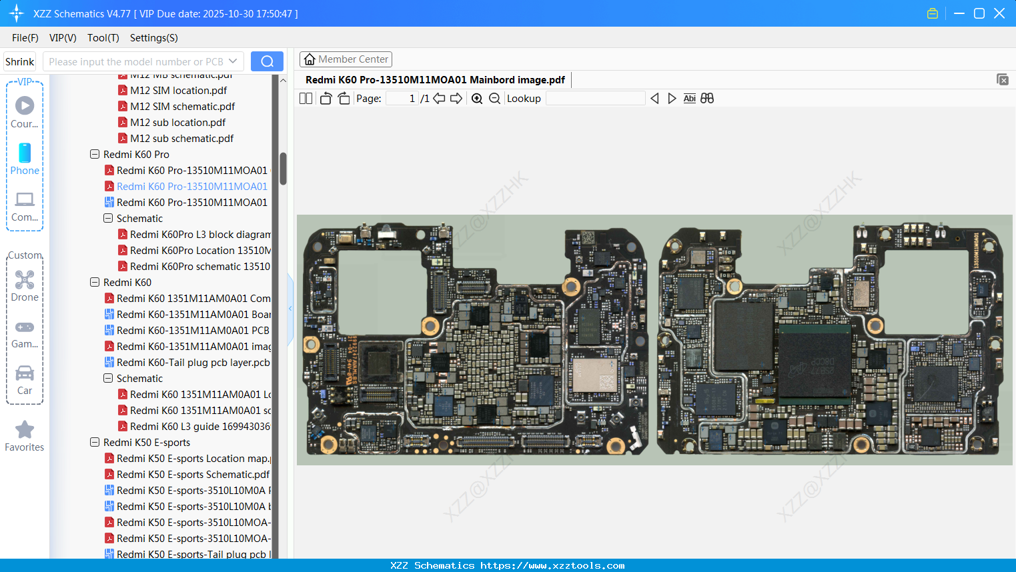The width and height of the screenshot is (1016, 572).
Task: Open the binoculars search tool
Action: tap(707, 98)
